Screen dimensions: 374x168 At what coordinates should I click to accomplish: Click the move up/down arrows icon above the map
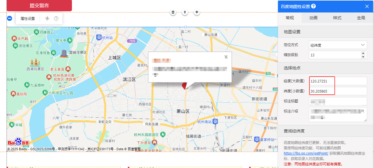coord(185,12)
